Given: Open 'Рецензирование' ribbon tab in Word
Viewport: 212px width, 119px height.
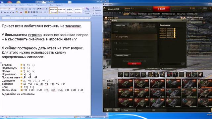Looking at the screenshot, I should (x=41, y=5).
